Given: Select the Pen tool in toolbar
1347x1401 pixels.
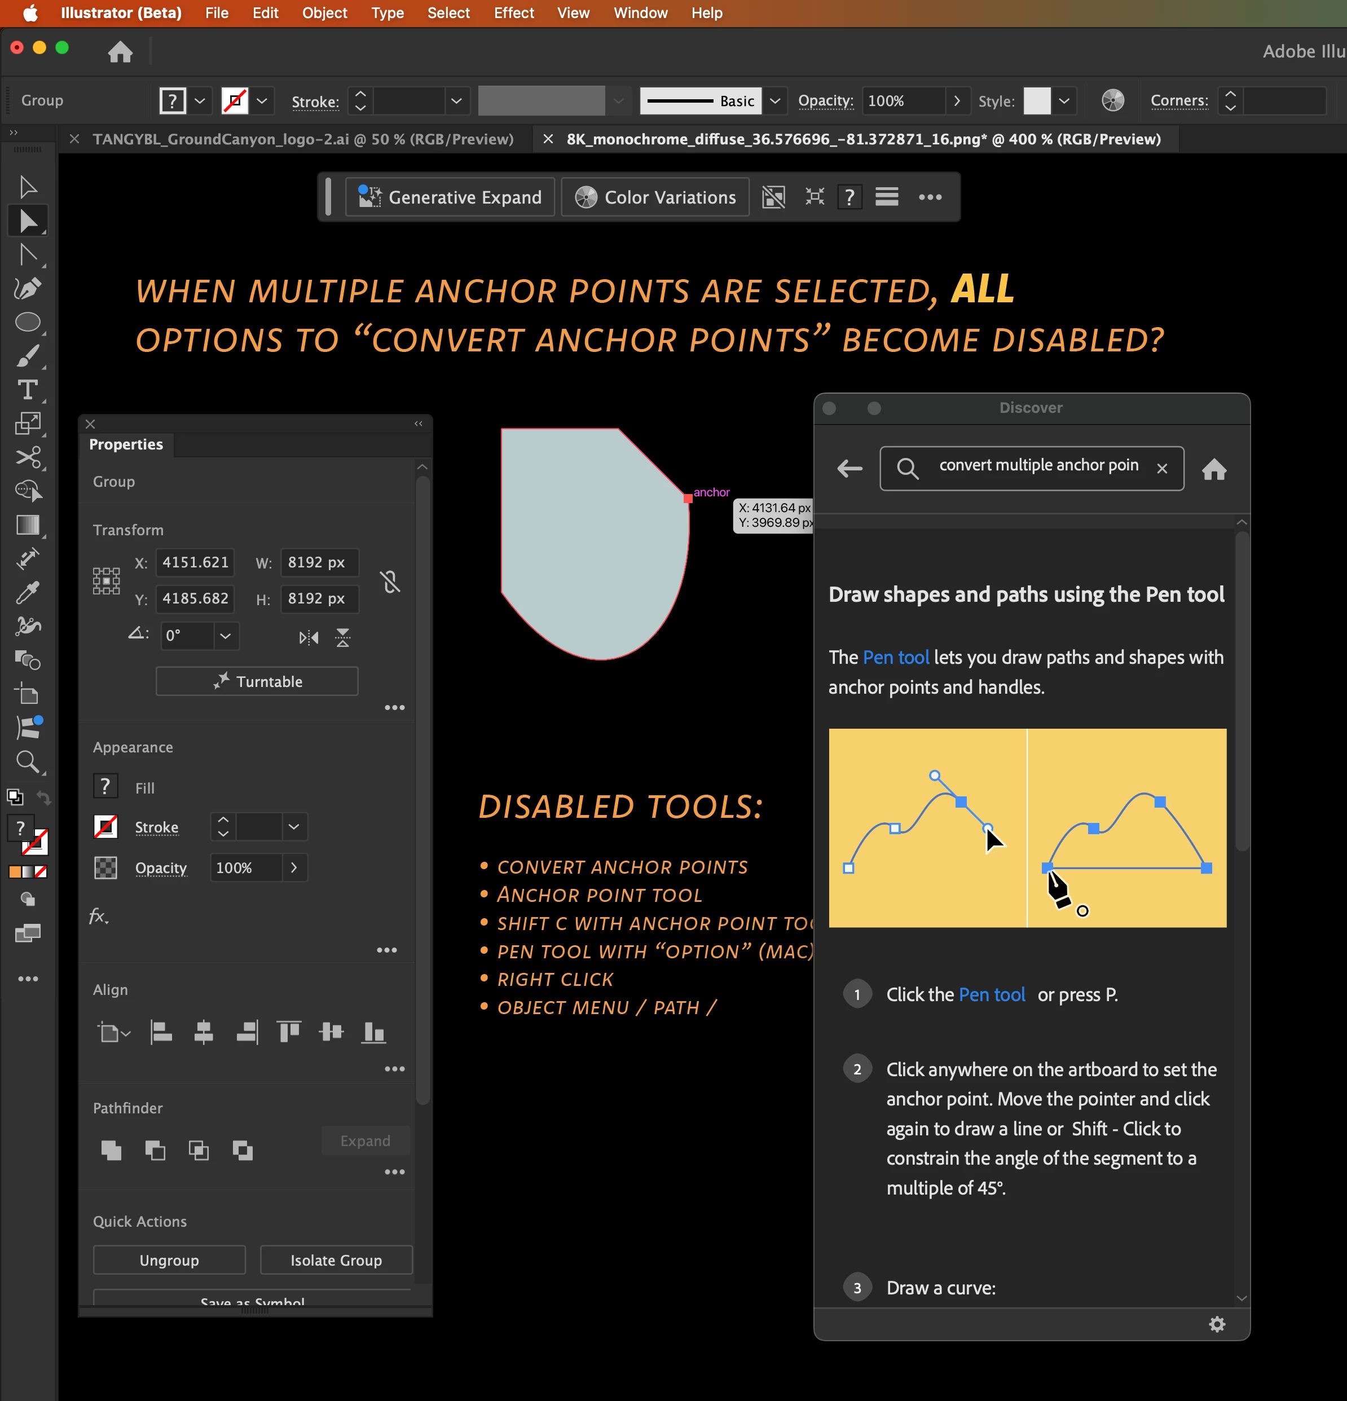Looking at the screenshot, I should [27, 289].
